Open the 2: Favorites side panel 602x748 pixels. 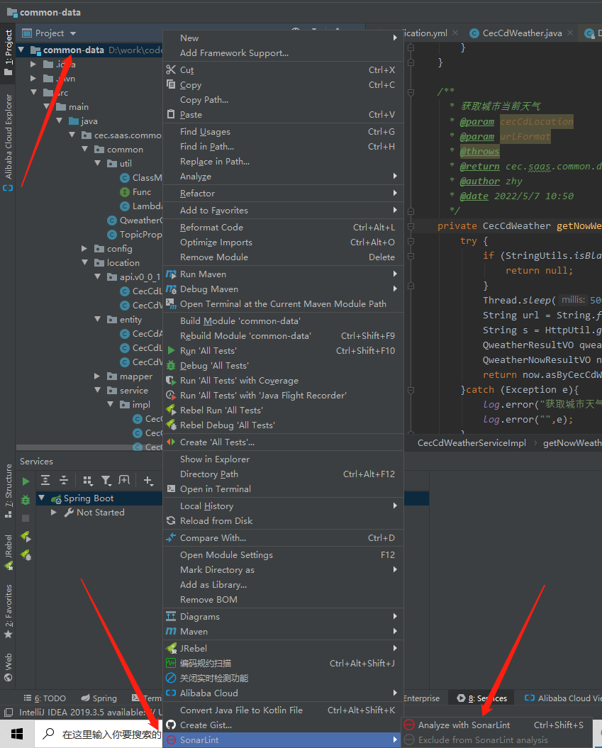8,612
